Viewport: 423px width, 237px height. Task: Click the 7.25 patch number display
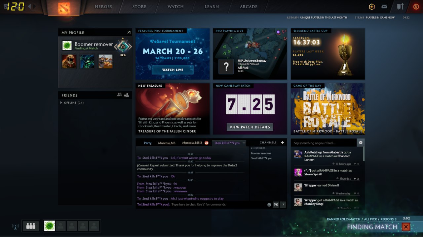point(250,104)
